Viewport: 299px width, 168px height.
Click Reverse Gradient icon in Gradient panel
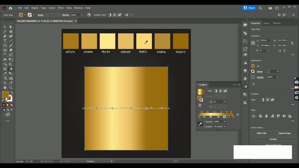tap(200, 105)
